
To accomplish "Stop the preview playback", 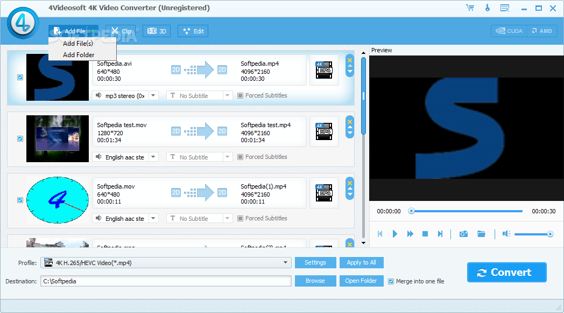I will (x=425, y=234).
